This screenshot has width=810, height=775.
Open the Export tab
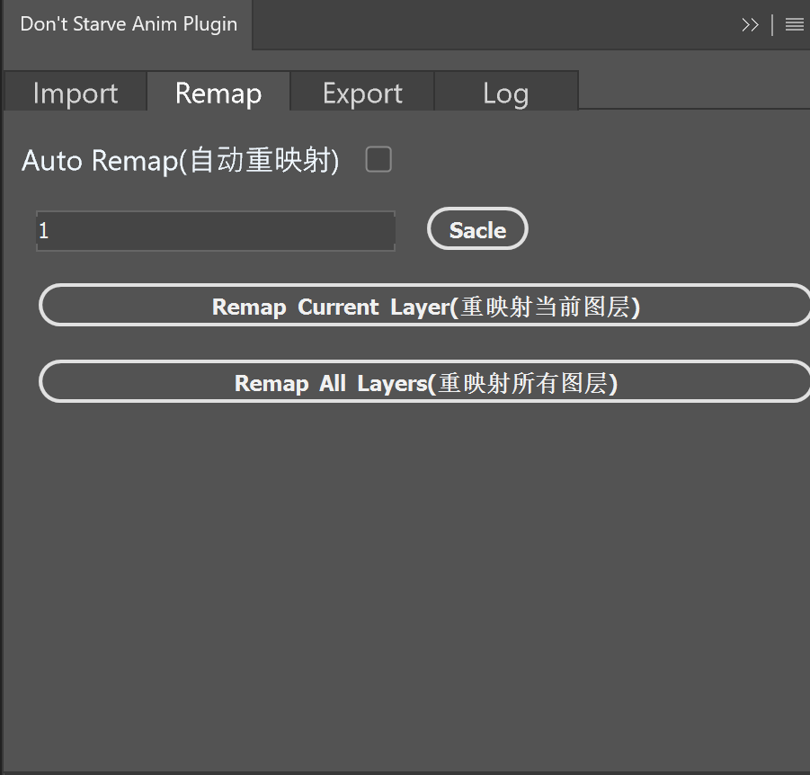[362, 94]
